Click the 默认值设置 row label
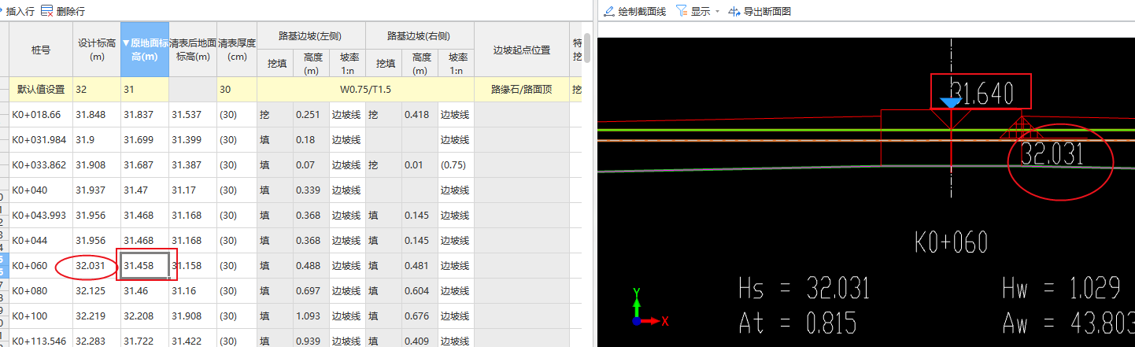 [41, 90]
